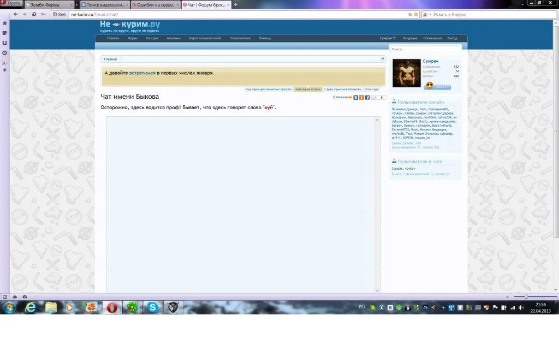Share via Facebook icon
Image resolution: width=559 pixels, height=344 pixels.
pyautogui.click(x=367, y=97)
